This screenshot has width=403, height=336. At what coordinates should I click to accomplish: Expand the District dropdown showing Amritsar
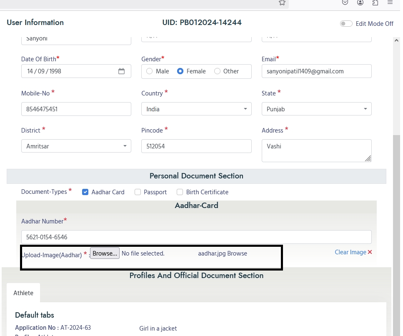(x=76, y=146)
